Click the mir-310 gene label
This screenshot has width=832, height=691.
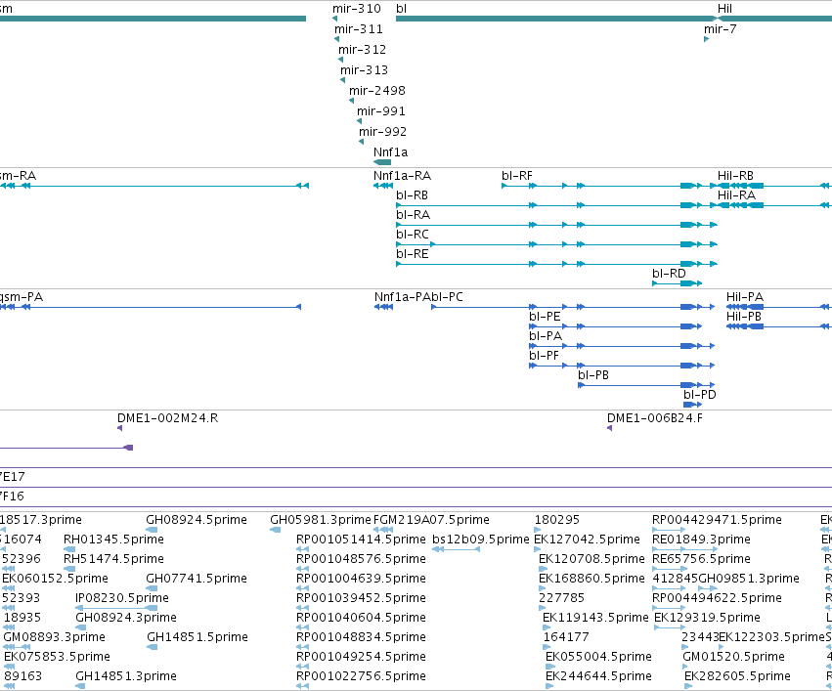tap(357, 9)
